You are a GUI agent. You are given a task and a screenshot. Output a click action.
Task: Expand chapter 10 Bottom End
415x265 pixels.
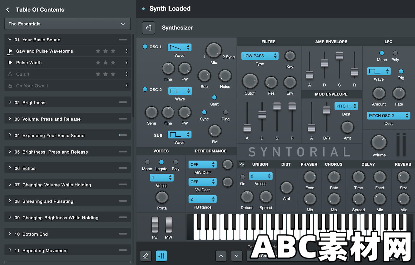point(68,234)
